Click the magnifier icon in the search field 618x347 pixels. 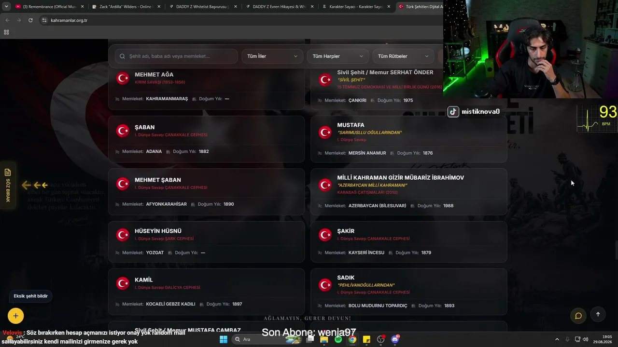[x=123, y=56]
